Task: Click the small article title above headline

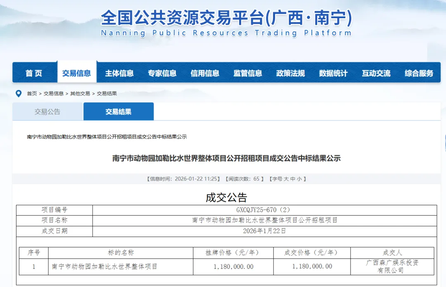Action: tap(107, 137)
